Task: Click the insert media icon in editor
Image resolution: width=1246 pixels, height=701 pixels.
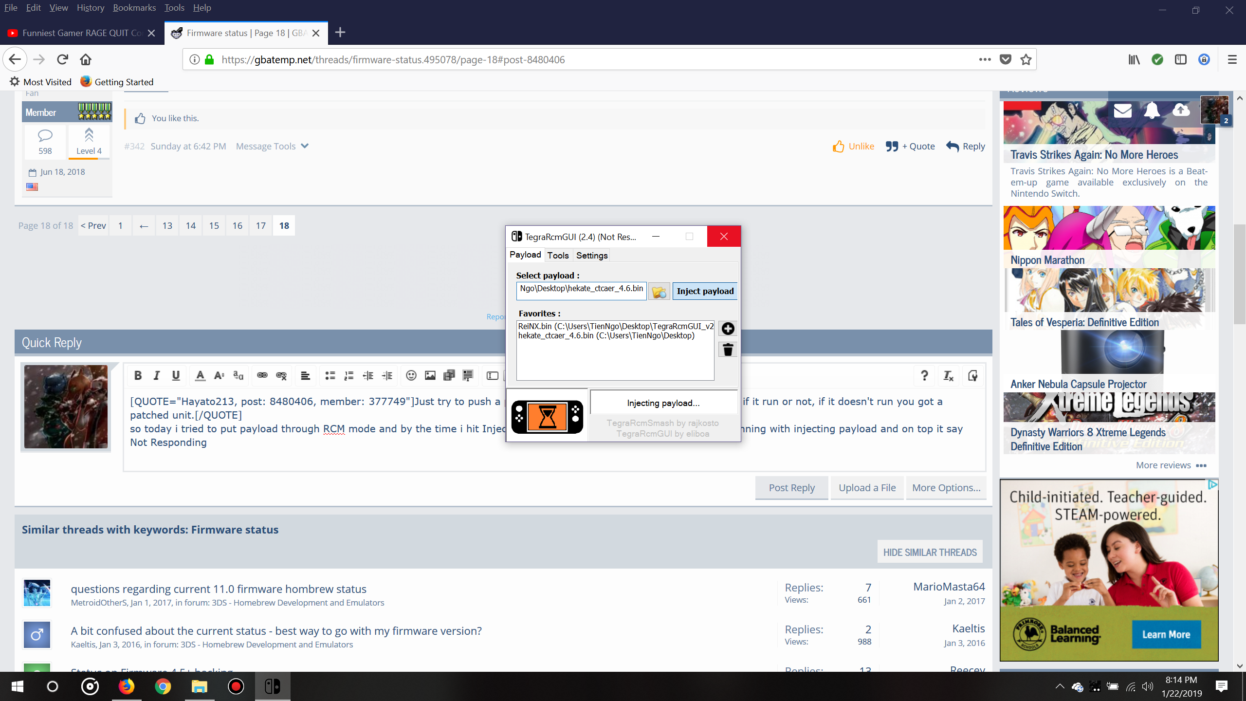Action: 449,375
